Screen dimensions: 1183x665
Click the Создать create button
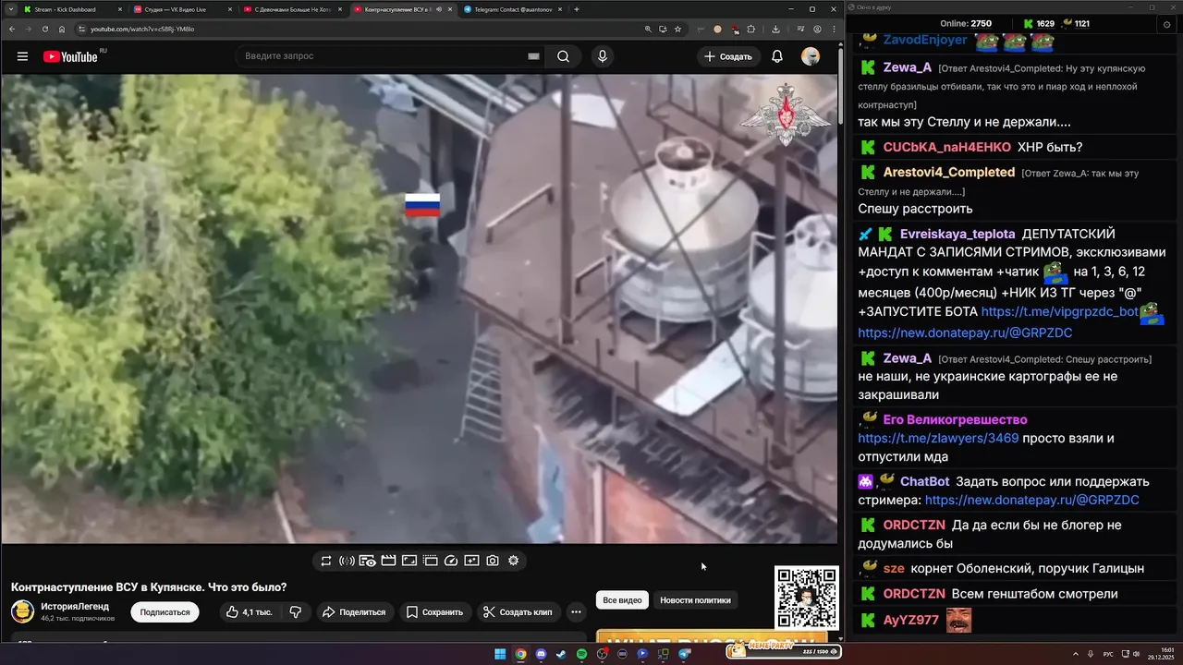point(728,56)
